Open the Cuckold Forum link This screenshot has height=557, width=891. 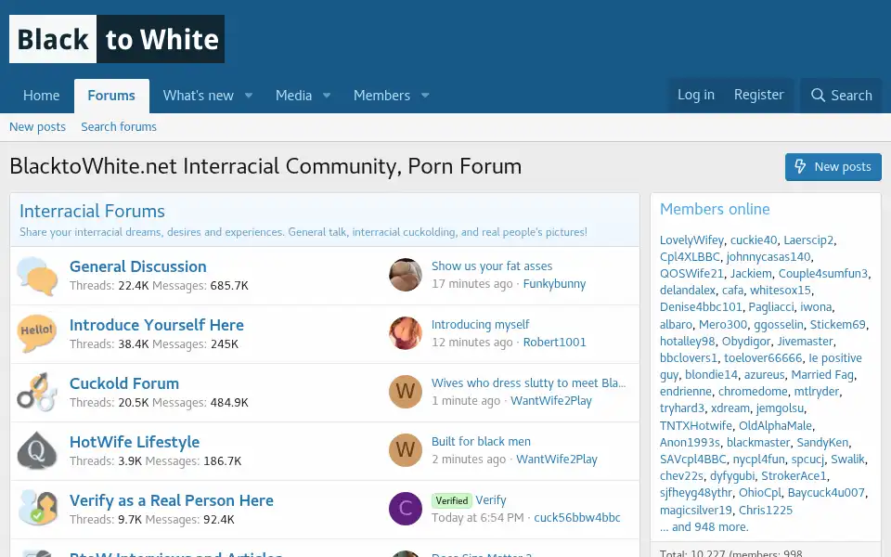(x=123, y=383)
